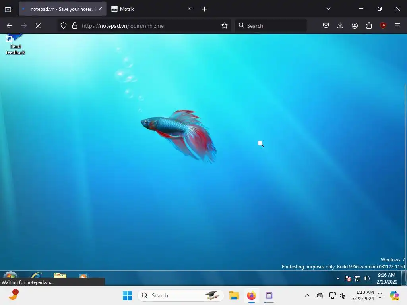Open the Downloads panel
Image resolution: width=407 pixels, height=305 pixels.
(x=340, y=25)
